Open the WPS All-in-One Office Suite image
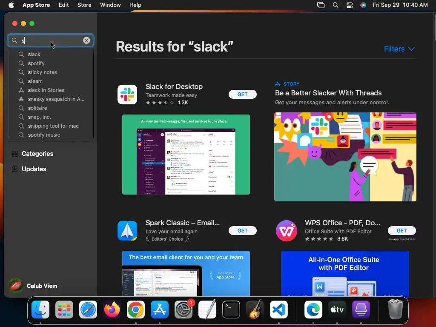The image size is (436, 327). click(345, 273)
